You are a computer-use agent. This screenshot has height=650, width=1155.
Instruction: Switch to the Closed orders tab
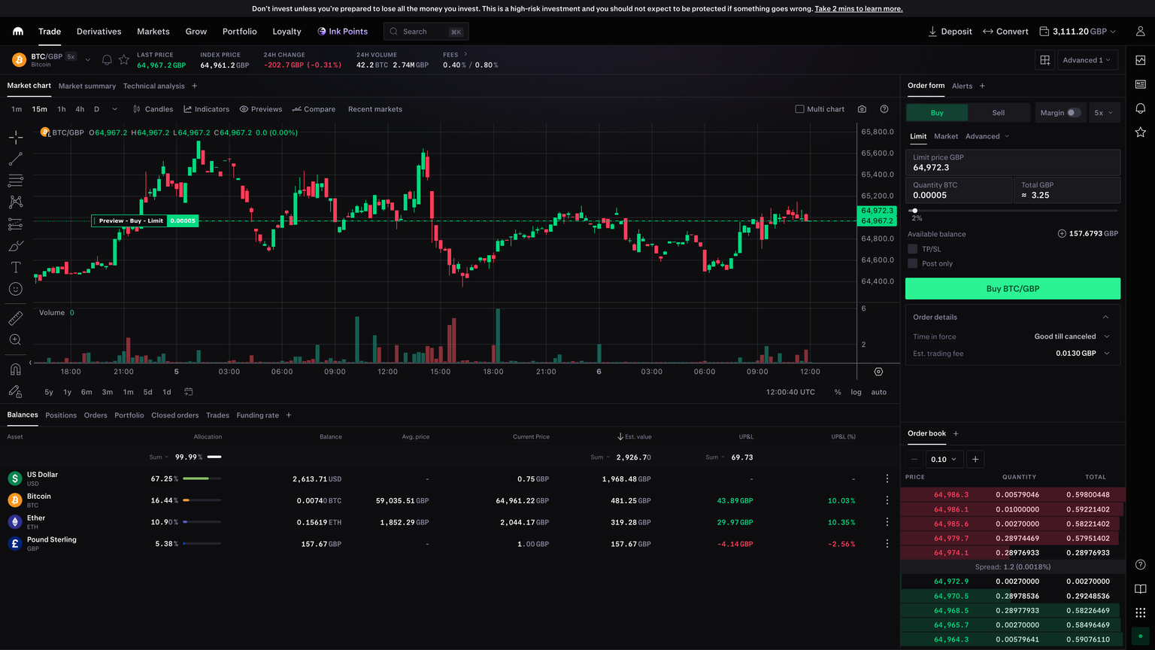[175, 415]
